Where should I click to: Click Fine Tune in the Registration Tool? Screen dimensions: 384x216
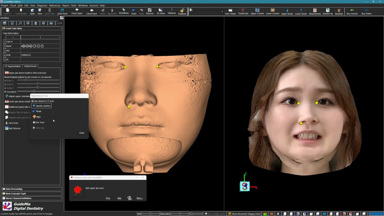(38, 122)
